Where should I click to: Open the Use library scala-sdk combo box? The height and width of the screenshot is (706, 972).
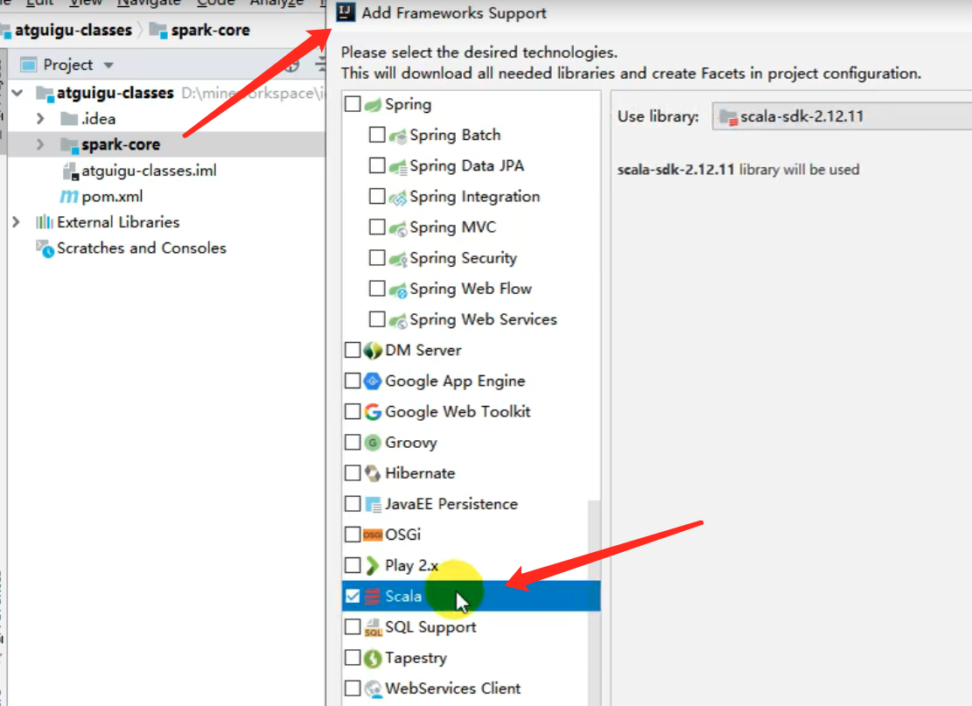pyautogui.click(x=843, y=116)
